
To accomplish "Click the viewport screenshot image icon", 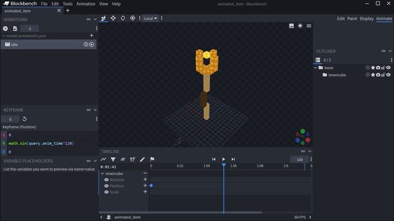I will (x=291, y=26).
